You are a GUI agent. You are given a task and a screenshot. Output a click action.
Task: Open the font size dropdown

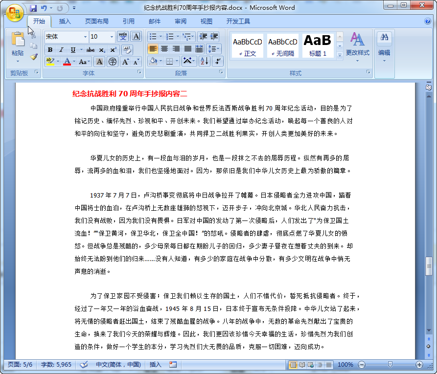112,37
